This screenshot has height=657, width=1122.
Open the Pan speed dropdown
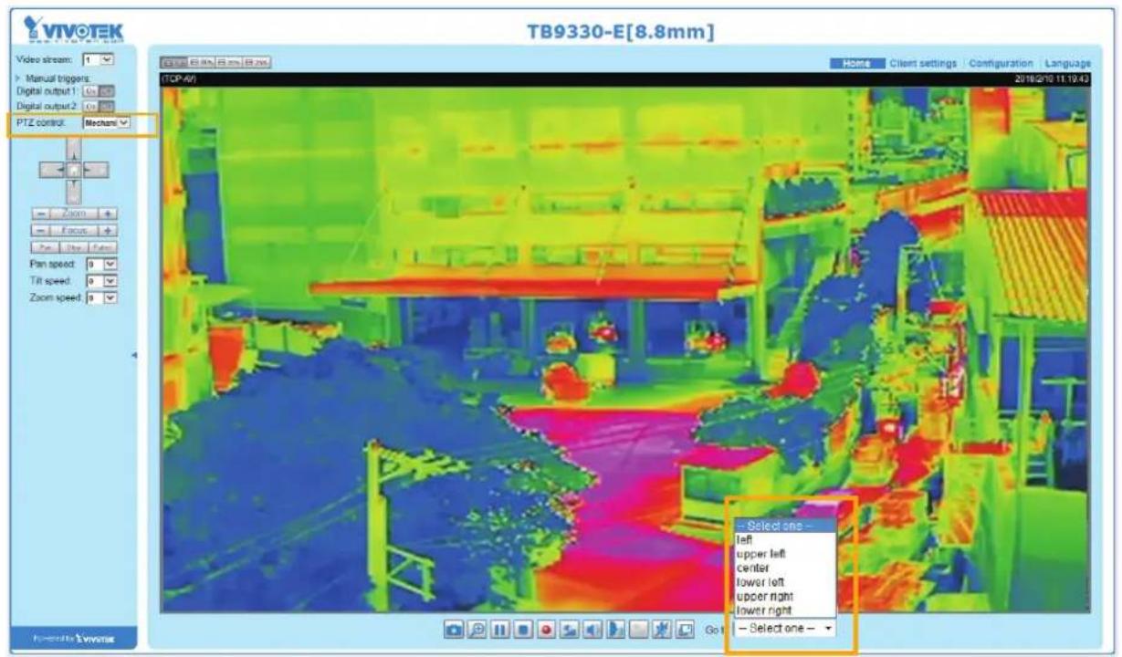102,265
